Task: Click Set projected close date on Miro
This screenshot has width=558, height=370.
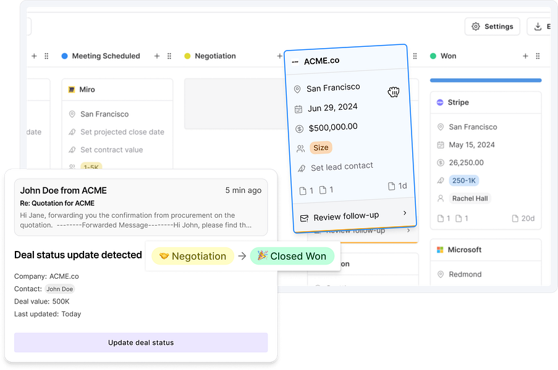Action: [122, 132]
